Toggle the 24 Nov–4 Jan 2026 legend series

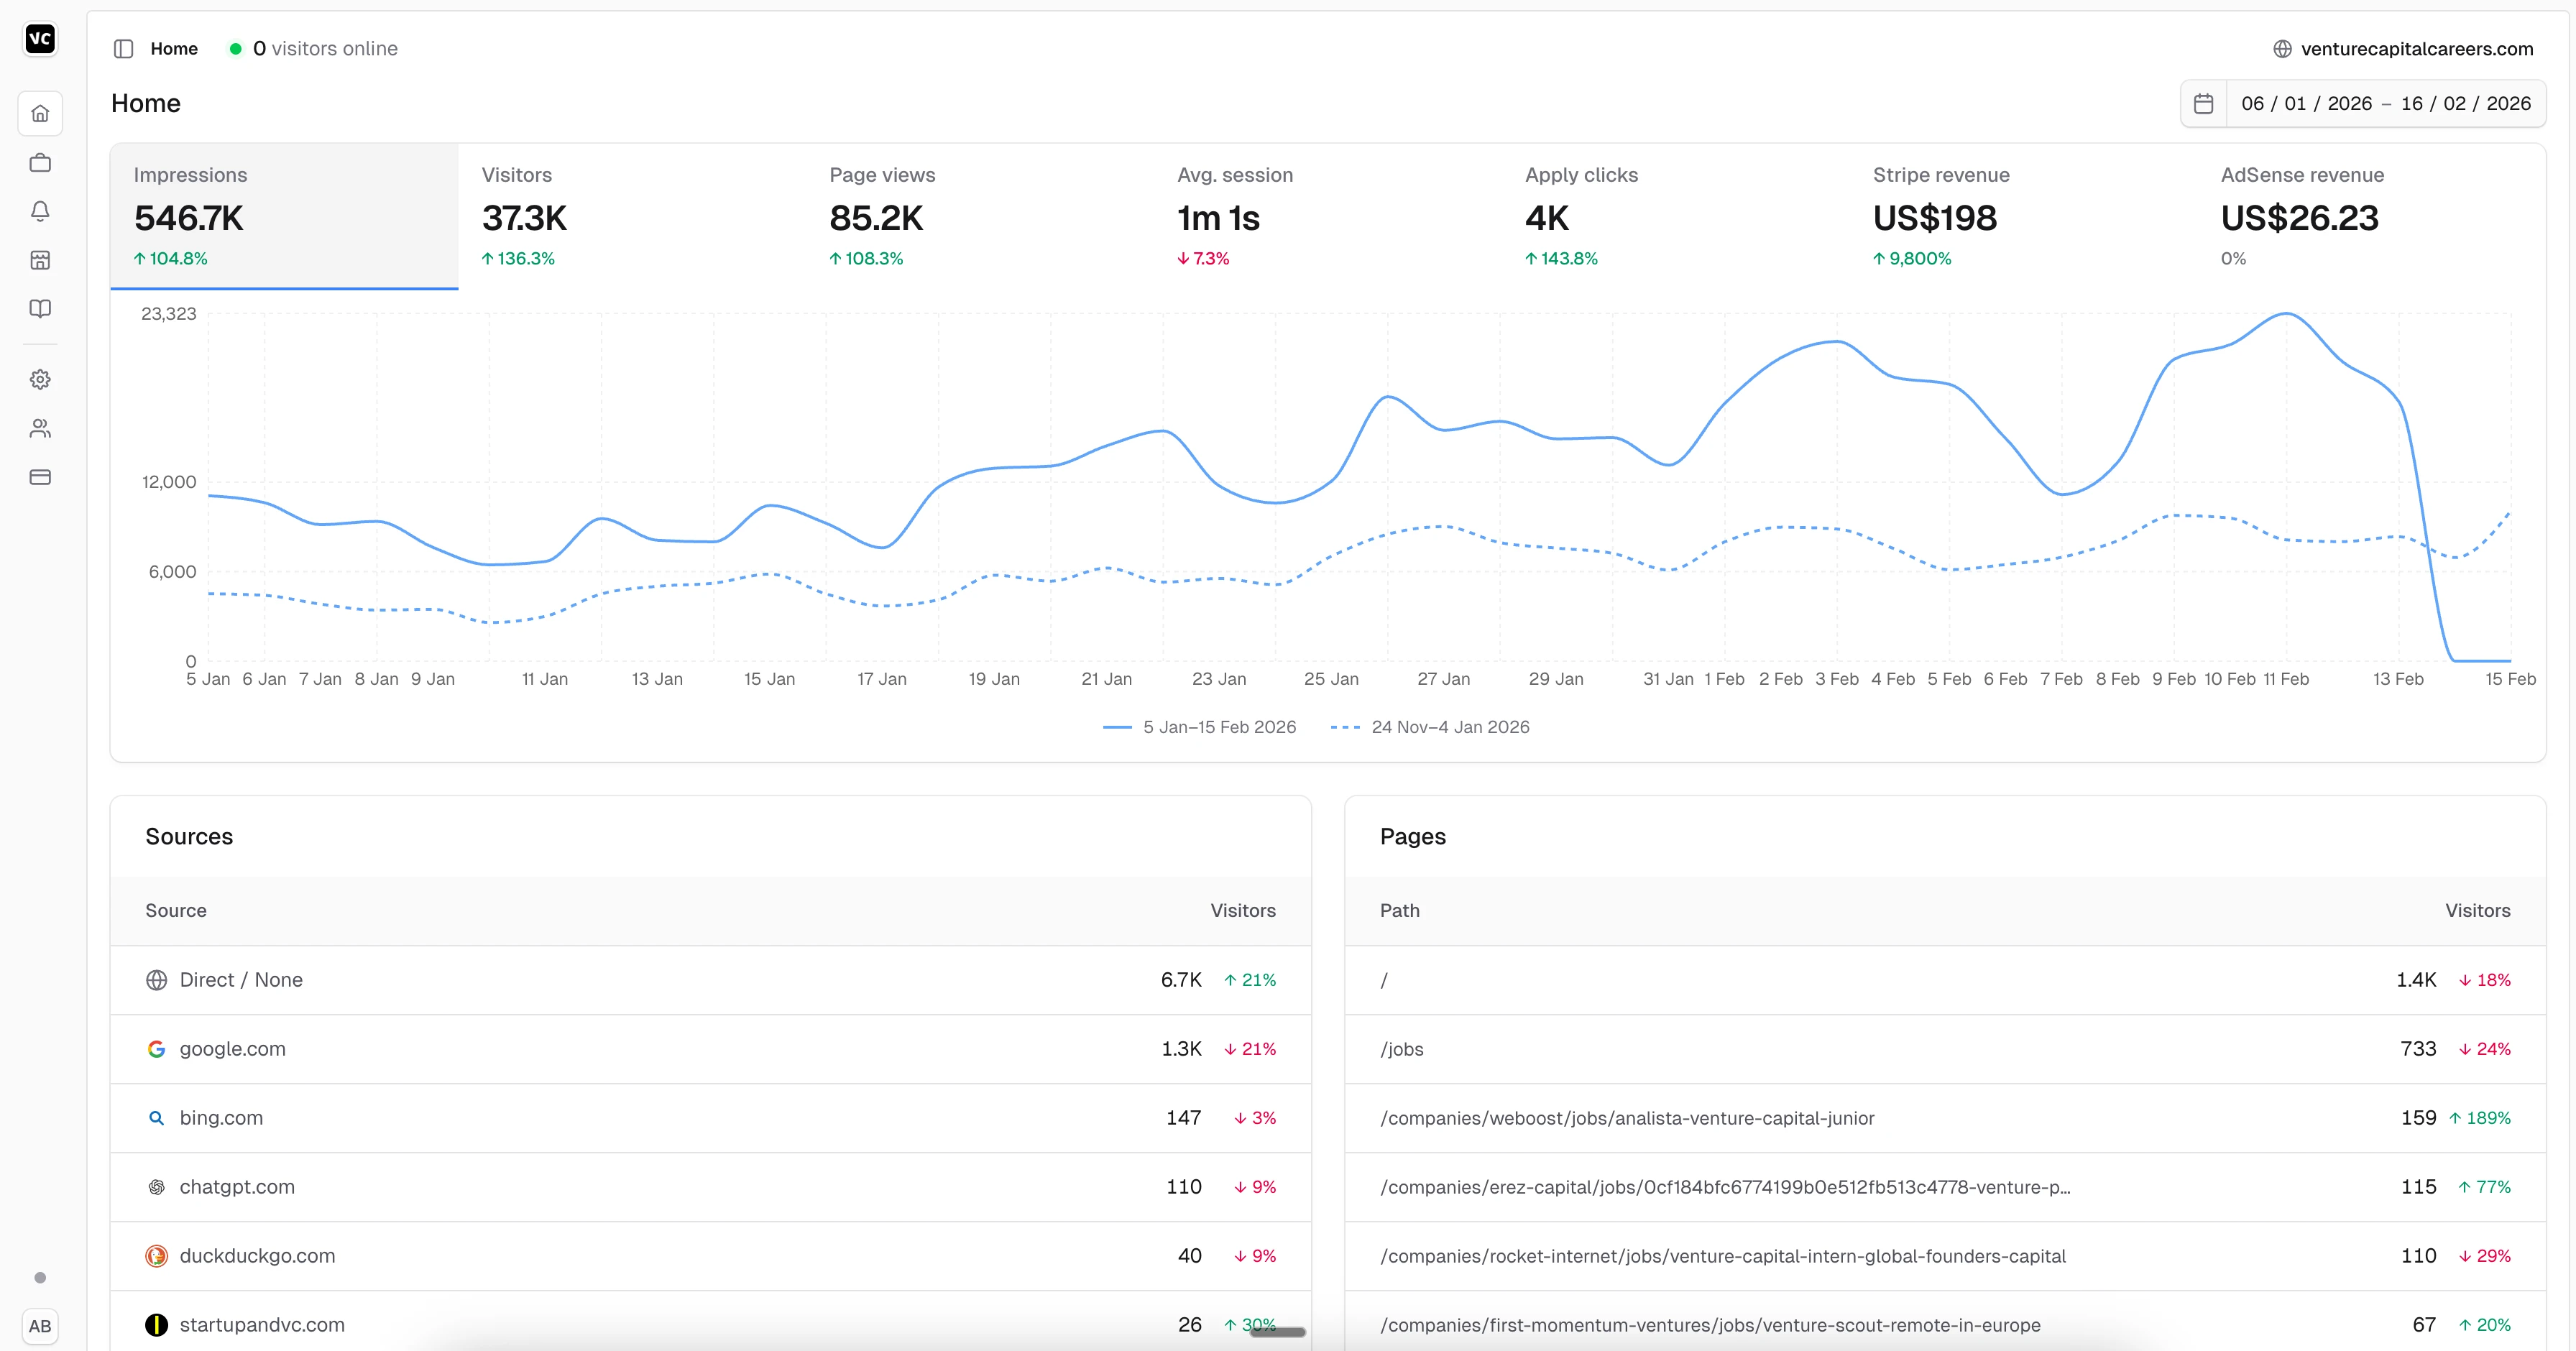(1430, 727)
